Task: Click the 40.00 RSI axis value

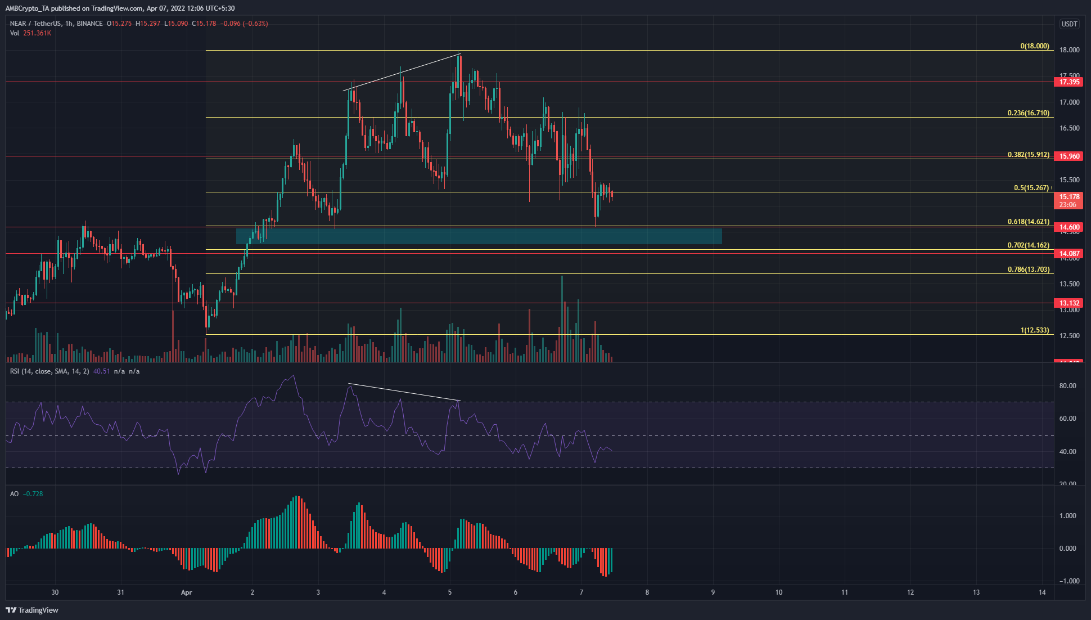Action: tap(1067, 452)
